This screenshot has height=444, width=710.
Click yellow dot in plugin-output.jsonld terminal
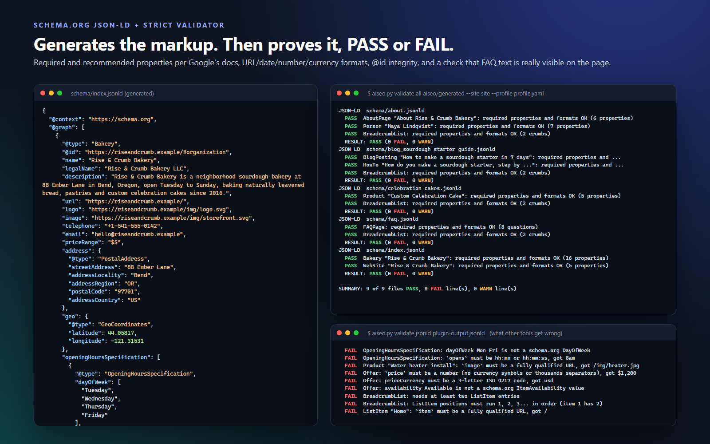[348, 333]
